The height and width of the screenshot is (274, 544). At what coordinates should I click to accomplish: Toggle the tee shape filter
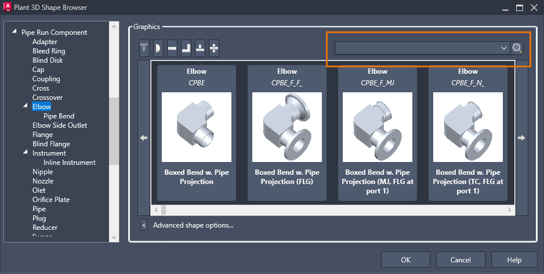coord(200,48)
